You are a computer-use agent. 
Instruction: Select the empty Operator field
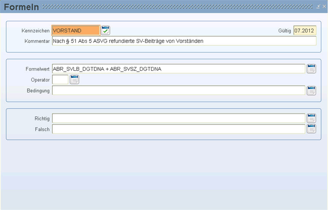tap(60, 80)
